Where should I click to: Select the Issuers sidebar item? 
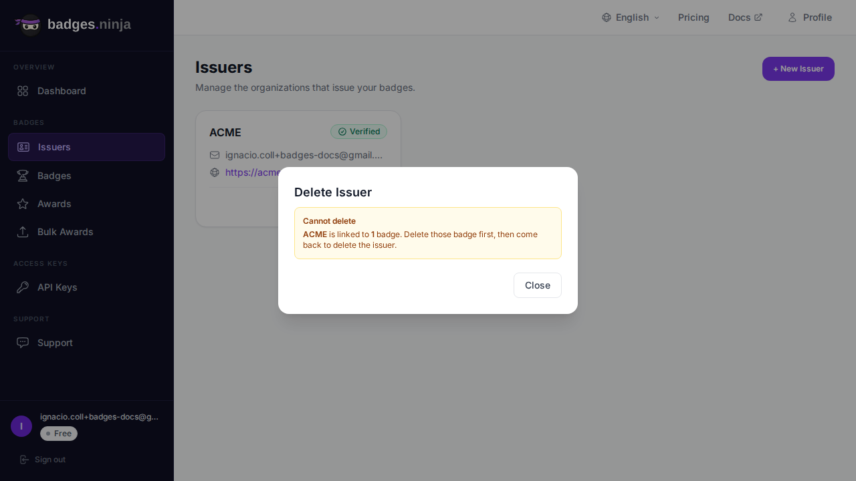click(x=54, y=147)
